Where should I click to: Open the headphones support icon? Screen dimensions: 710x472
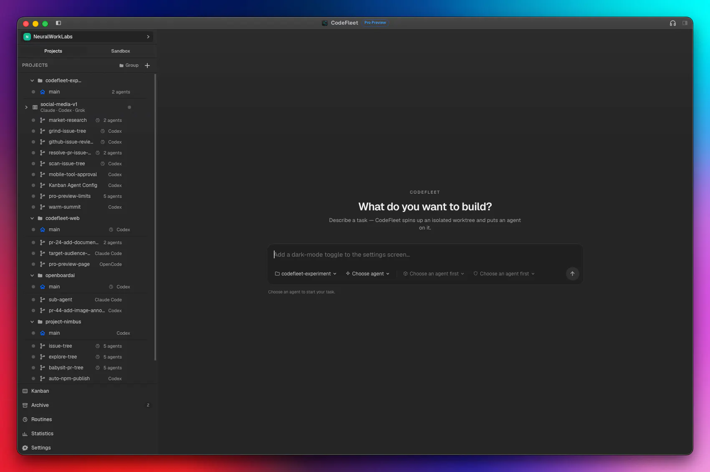(x=673, y=23)
